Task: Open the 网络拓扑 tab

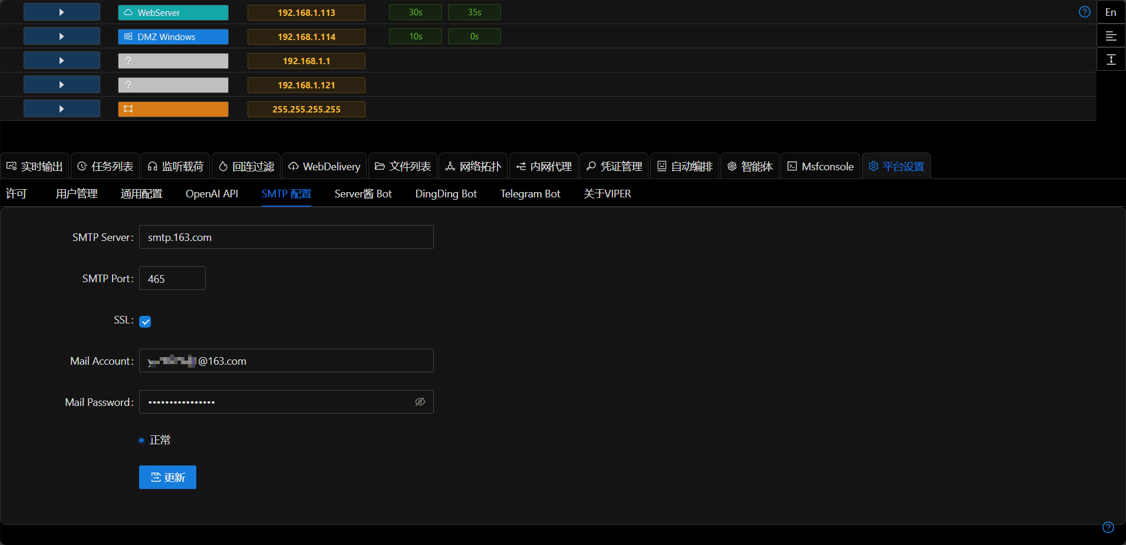Action: 473,166
